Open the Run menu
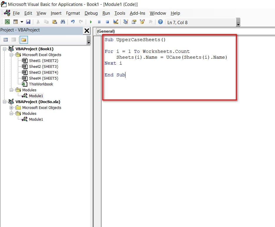Screen dimensions: 275x227 [106, 13]
